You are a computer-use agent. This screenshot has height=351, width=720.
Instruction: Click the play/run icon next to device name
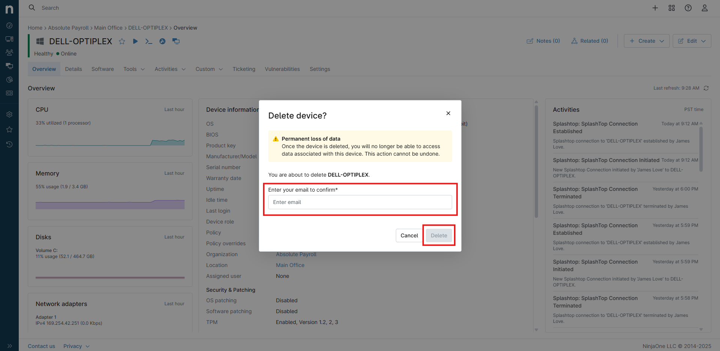tap(135, 41)
